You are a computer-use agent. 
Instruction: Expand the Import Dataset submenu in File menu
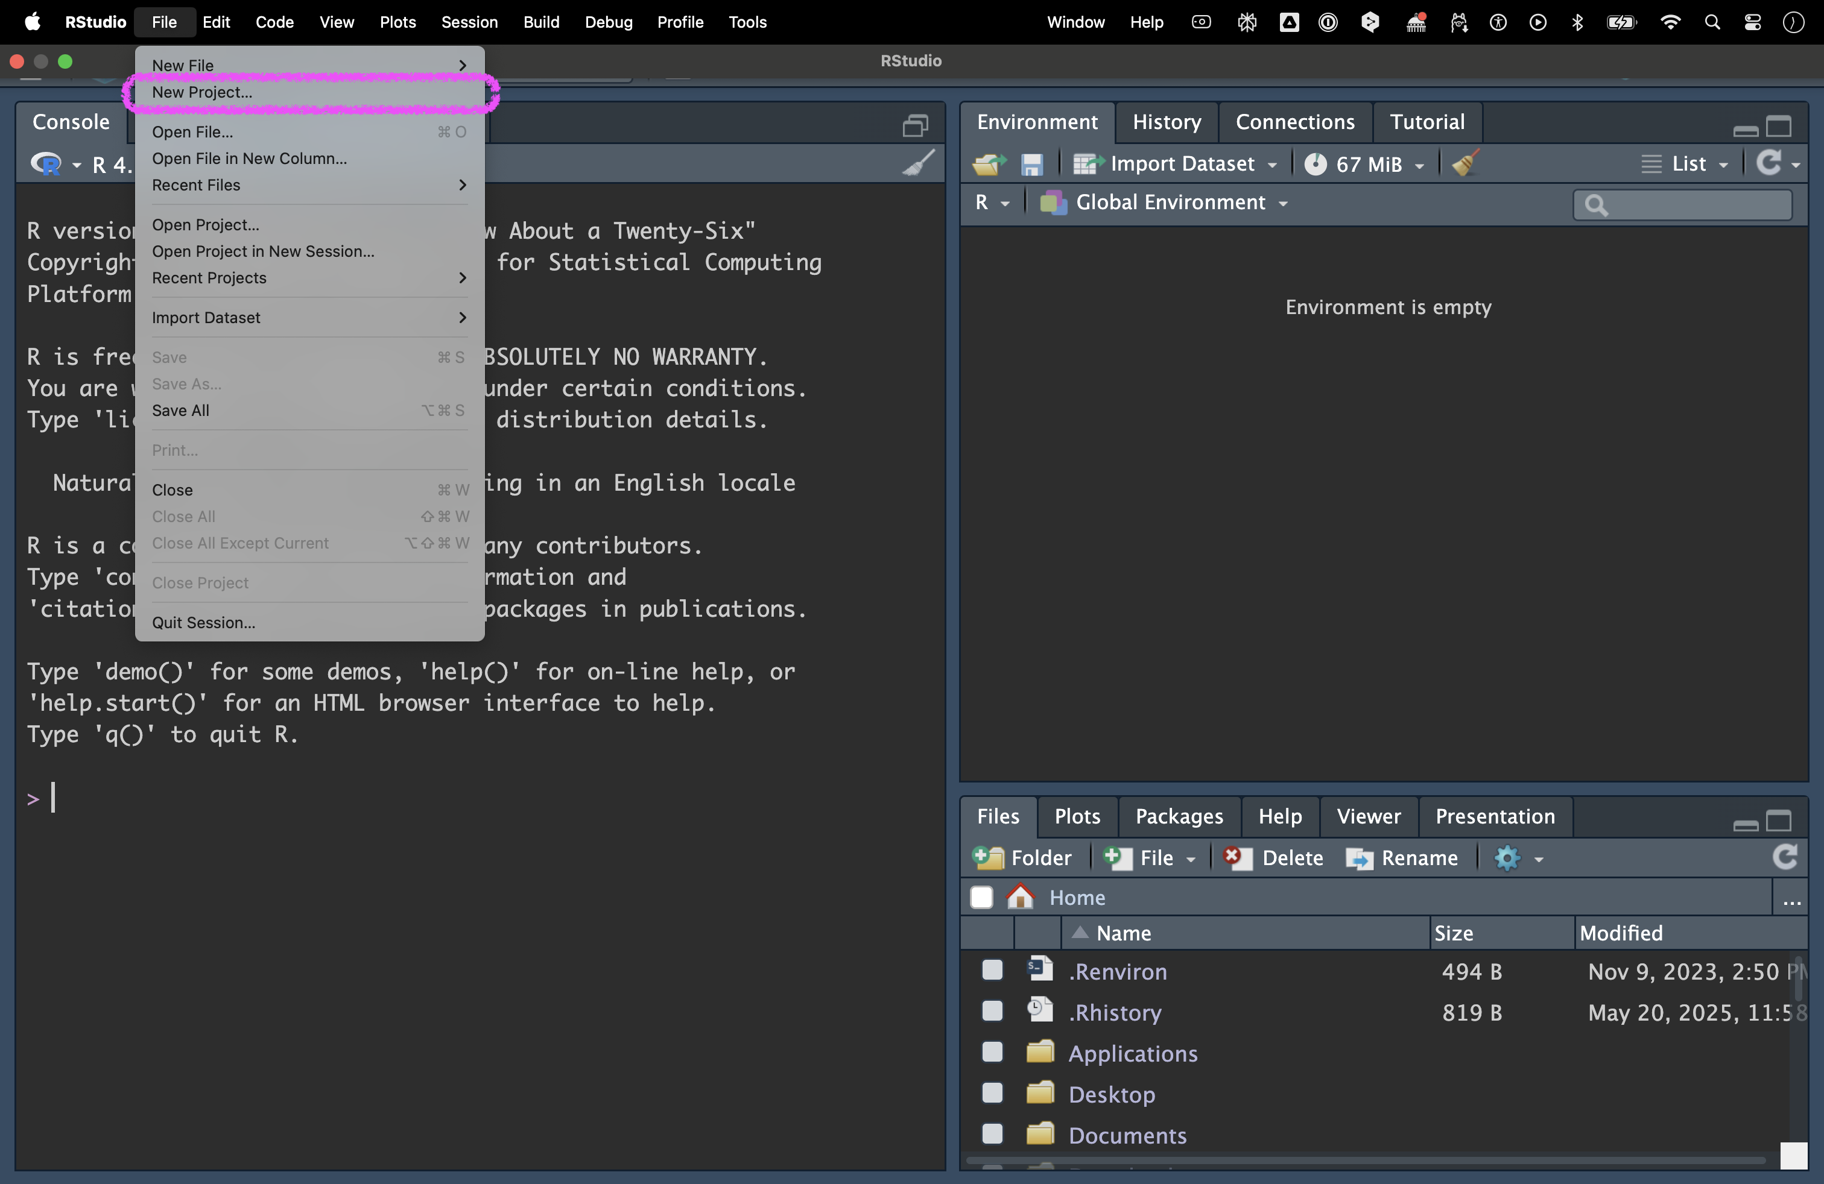309,317
